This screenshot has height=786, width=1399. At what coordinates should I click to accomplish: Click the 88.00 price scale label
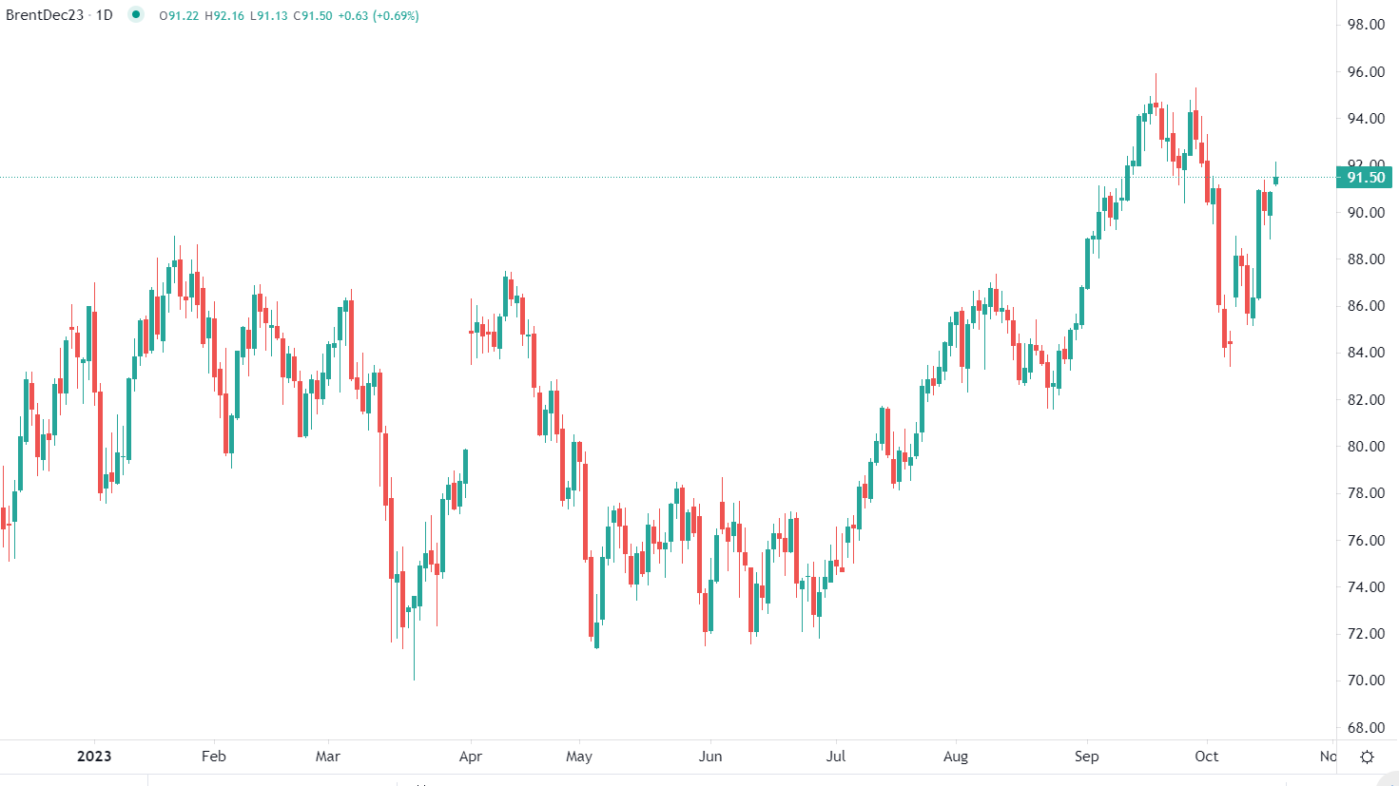[1366, 259]
